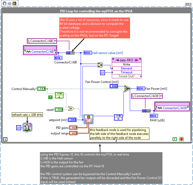Select the Loop Timer metronome node

click(x=27, y=128)
